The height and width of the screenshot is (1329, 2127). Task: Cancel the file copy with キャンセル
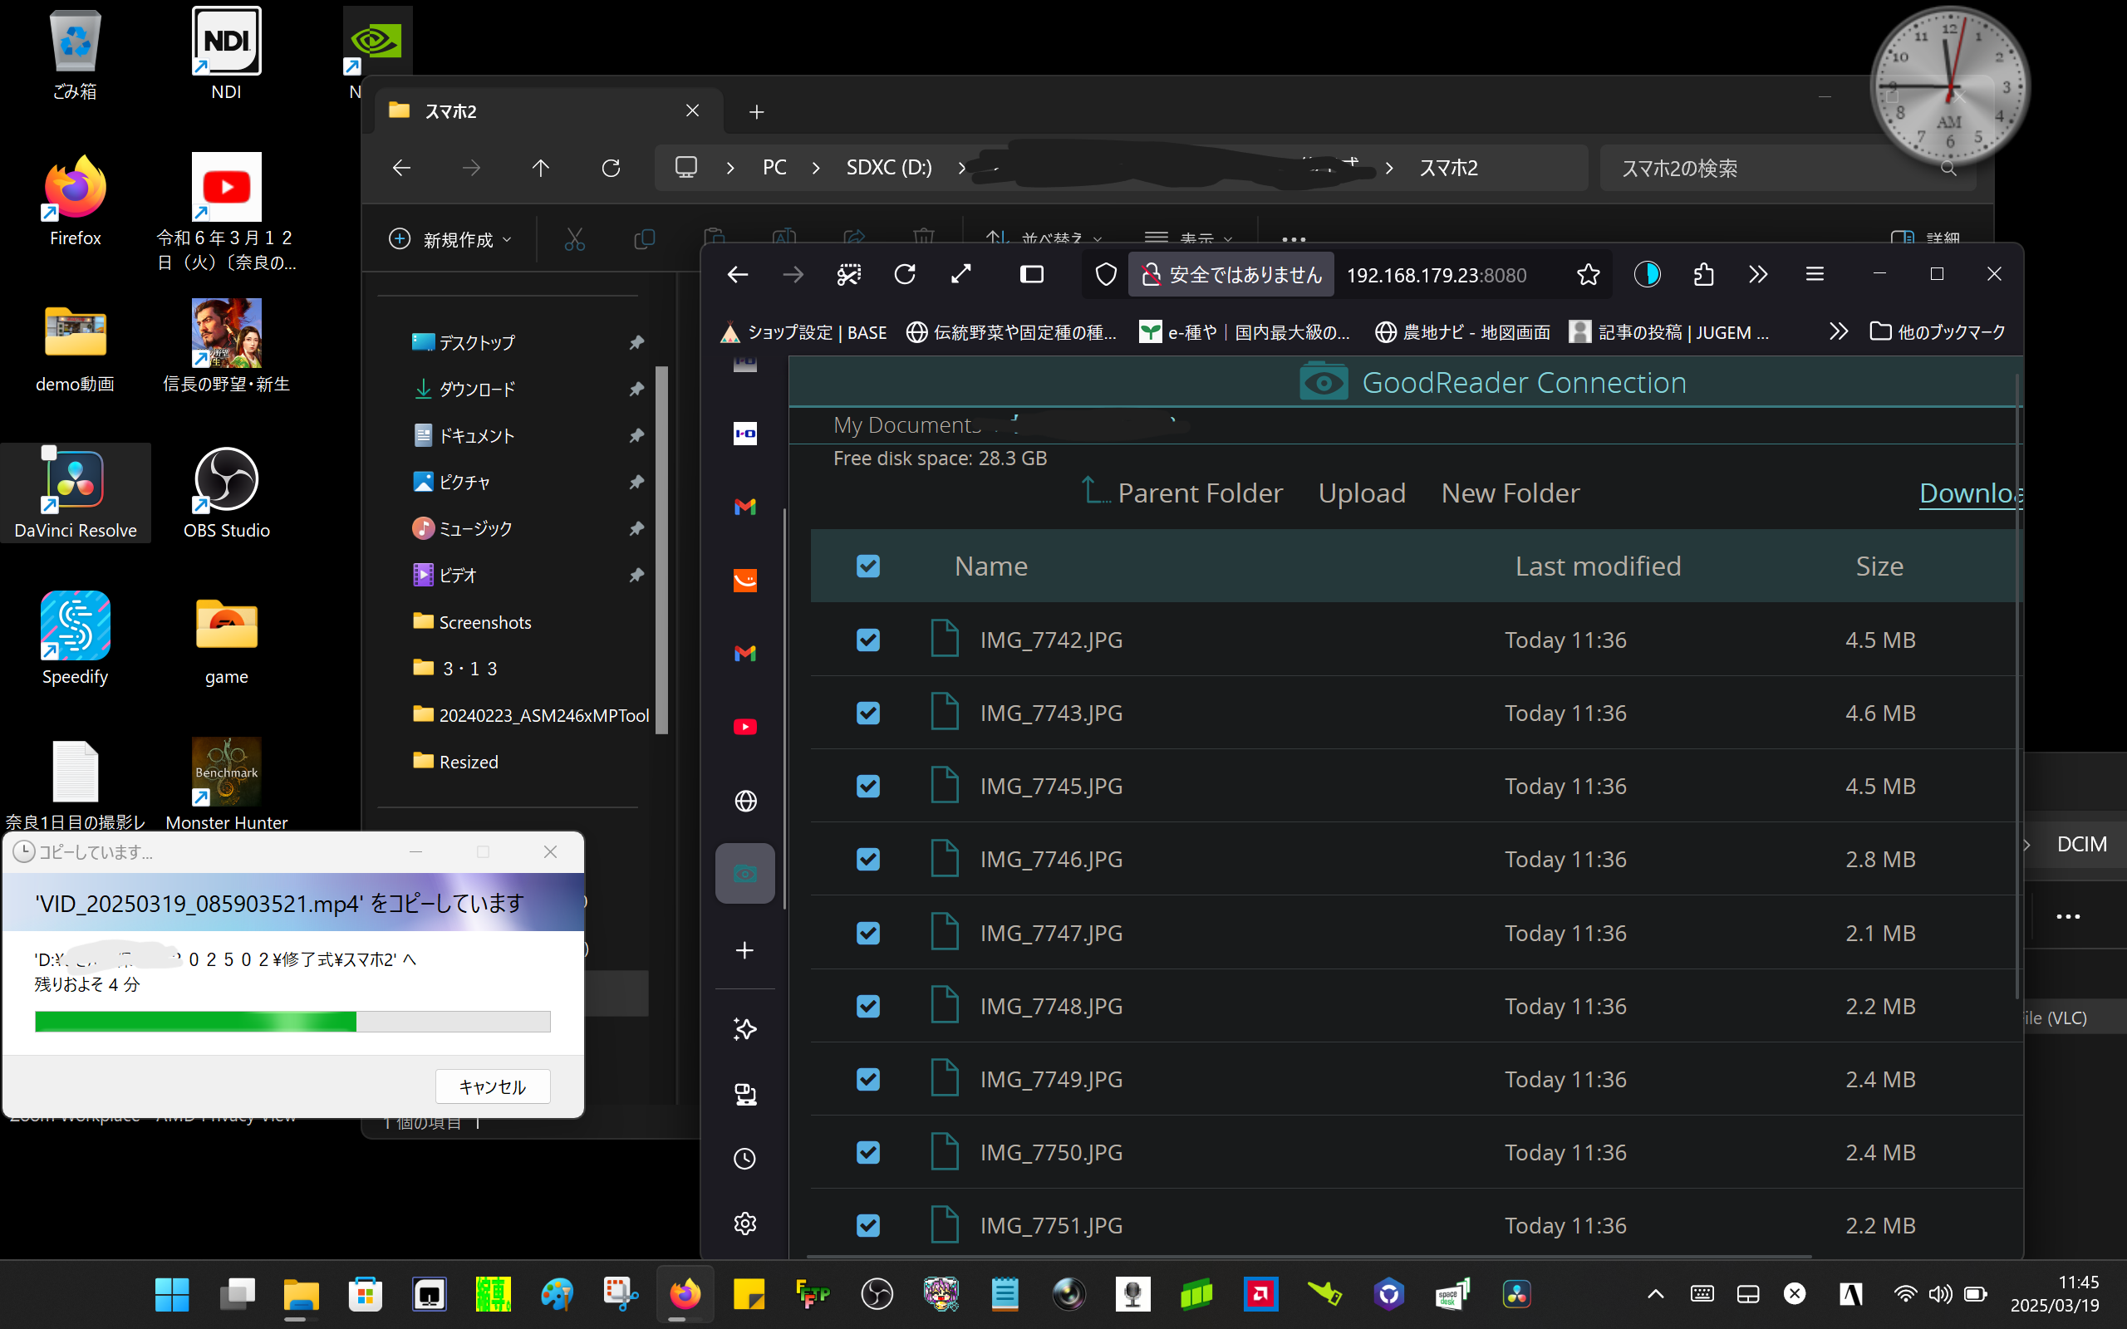(492, 1086)
